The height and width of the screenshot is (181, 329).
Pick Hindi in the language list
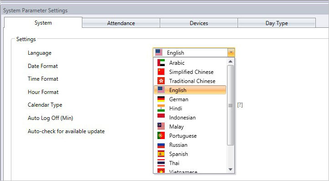tap(190, 108)
